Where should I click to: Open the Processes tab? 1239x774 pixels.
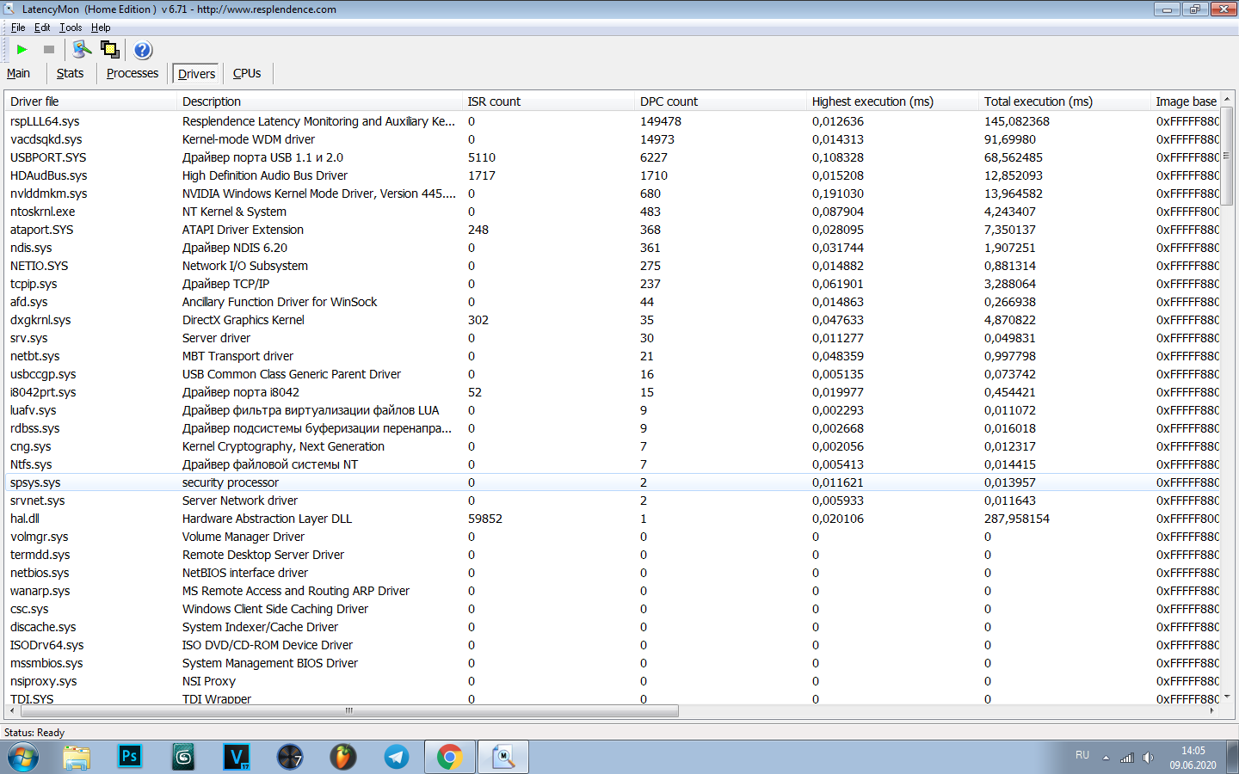pyautogui.click(x=133, y=73)
